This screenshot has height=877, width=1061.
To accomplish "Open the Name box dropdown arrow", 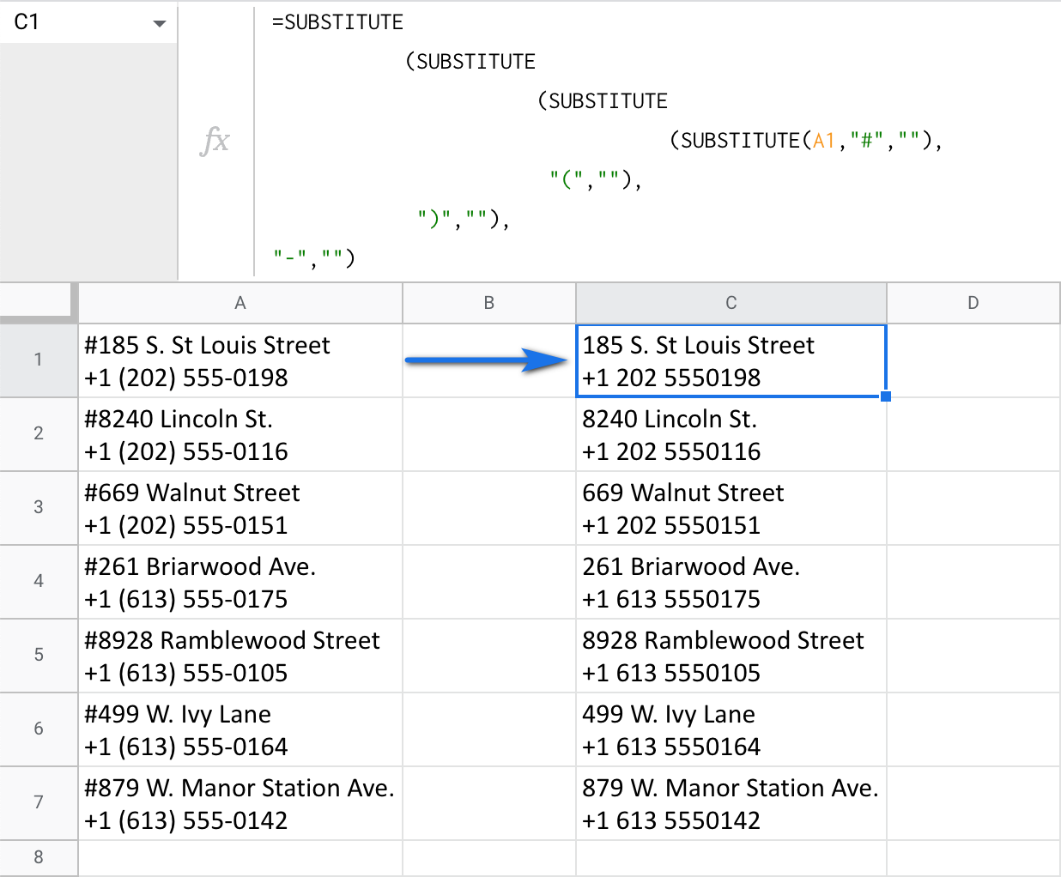I will coord(159,23).
